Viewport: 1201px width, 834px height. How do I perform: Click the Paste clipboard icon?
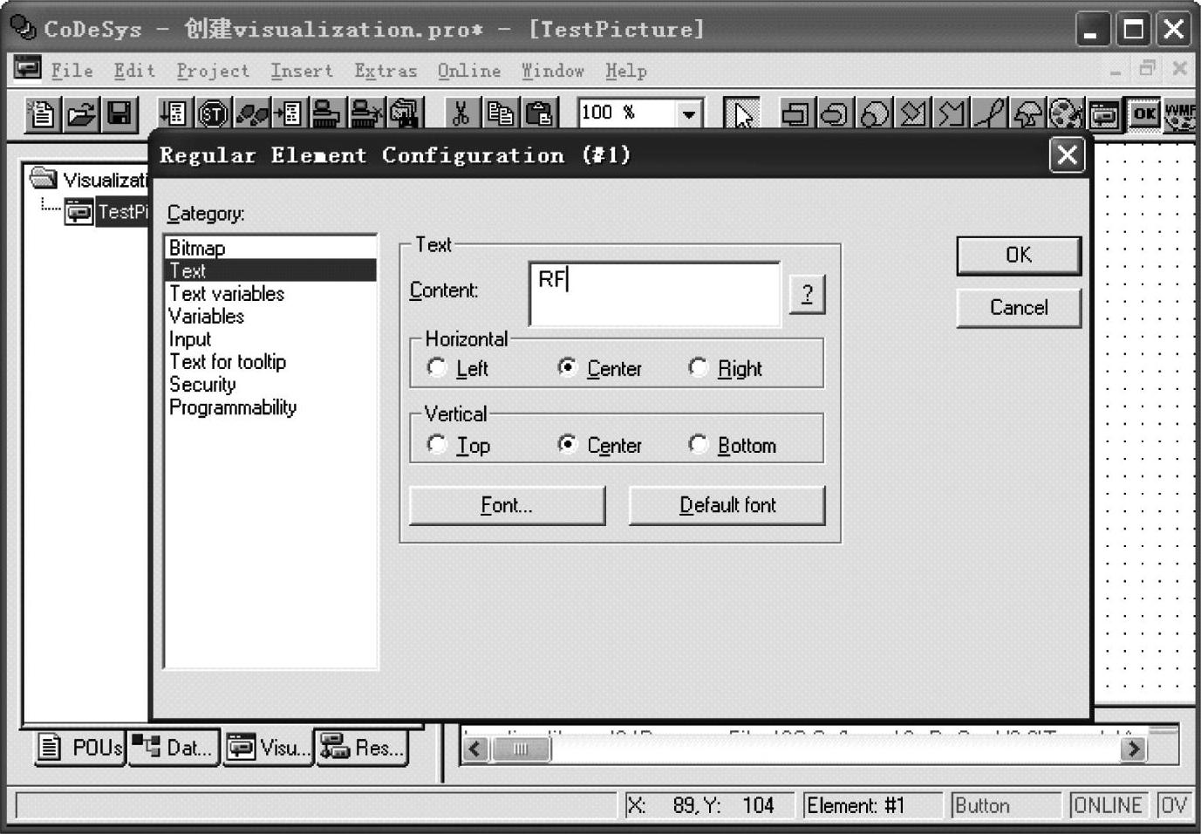pos(539,114)
